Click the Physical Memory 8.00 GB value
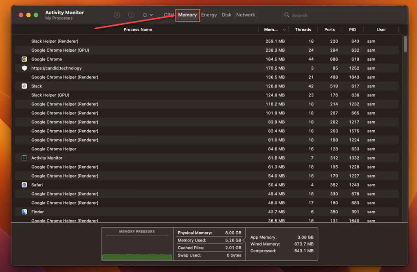 click(233, 233)
